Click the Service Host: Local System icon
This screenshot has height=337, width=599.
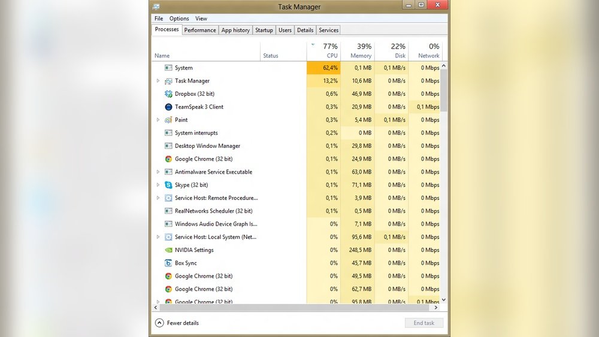click(168, 237)
